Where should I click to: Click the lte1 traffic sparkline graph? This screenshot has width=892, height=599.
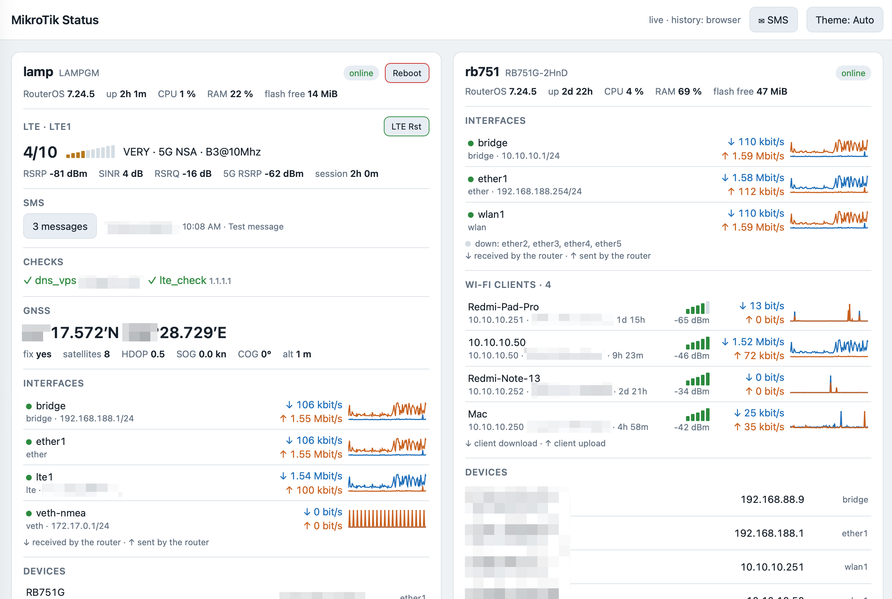[387, 483]
